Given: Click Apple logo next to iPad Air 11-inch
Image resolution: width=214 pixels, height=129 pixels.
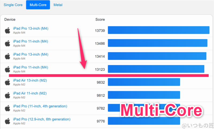Looking at the screenshot, I should pyautogui.click(x=7, y=95).
